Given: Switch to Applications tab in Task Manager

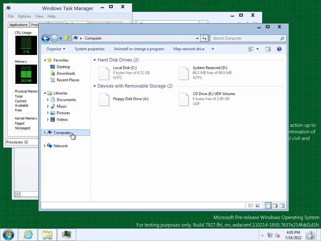Looking at the screenshot, I should 18,25.
